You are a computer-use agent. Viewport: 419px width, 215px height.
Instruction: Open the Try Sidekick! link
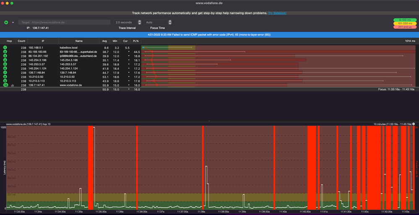click(x=277, y=13)
